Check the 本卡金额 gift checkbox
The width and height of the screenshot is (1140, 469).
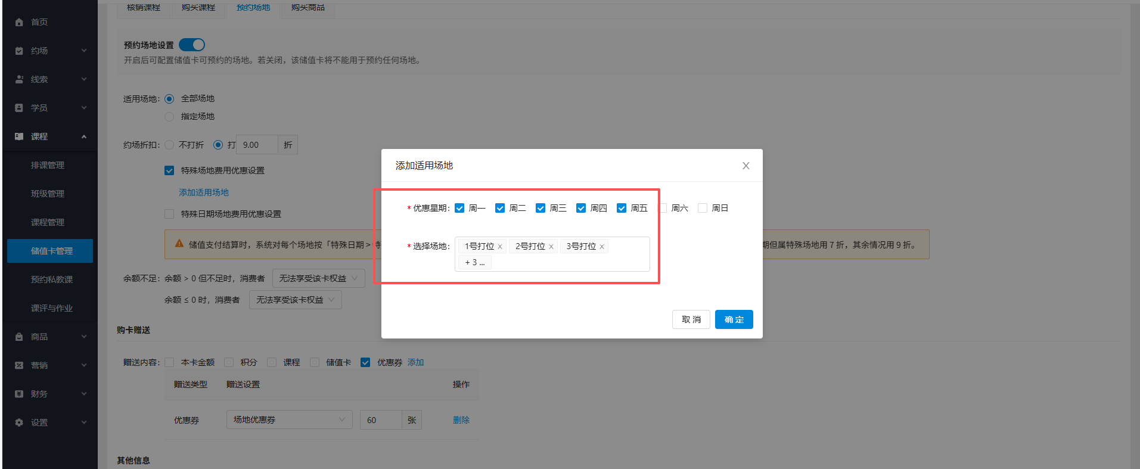169,362
